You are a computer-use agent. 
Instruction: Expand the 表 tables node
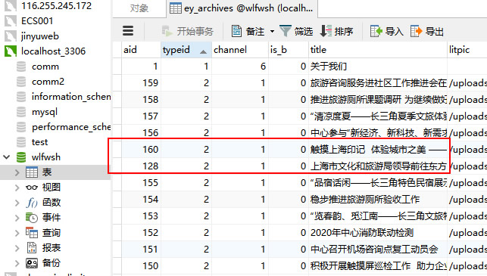(x=17, y=172)
